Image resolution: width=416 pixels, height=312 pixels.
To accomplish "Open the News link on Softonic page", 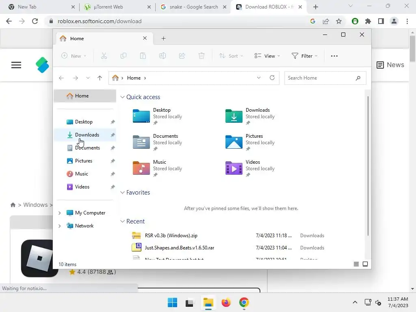I will click(x=390, y=65).
